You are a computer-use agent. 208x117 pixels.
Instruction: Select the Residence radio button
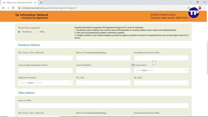19,32
